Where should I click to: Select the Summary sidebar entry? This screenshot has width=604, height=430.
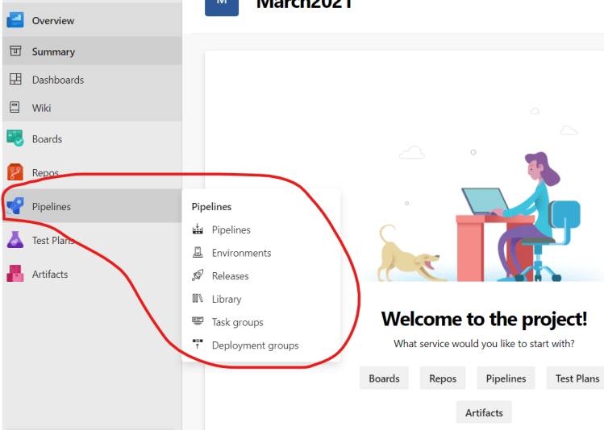point(92,52)
